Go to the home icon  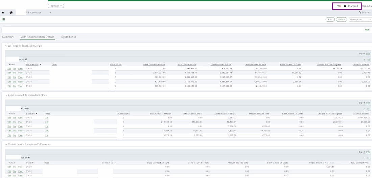coord(11,13)
